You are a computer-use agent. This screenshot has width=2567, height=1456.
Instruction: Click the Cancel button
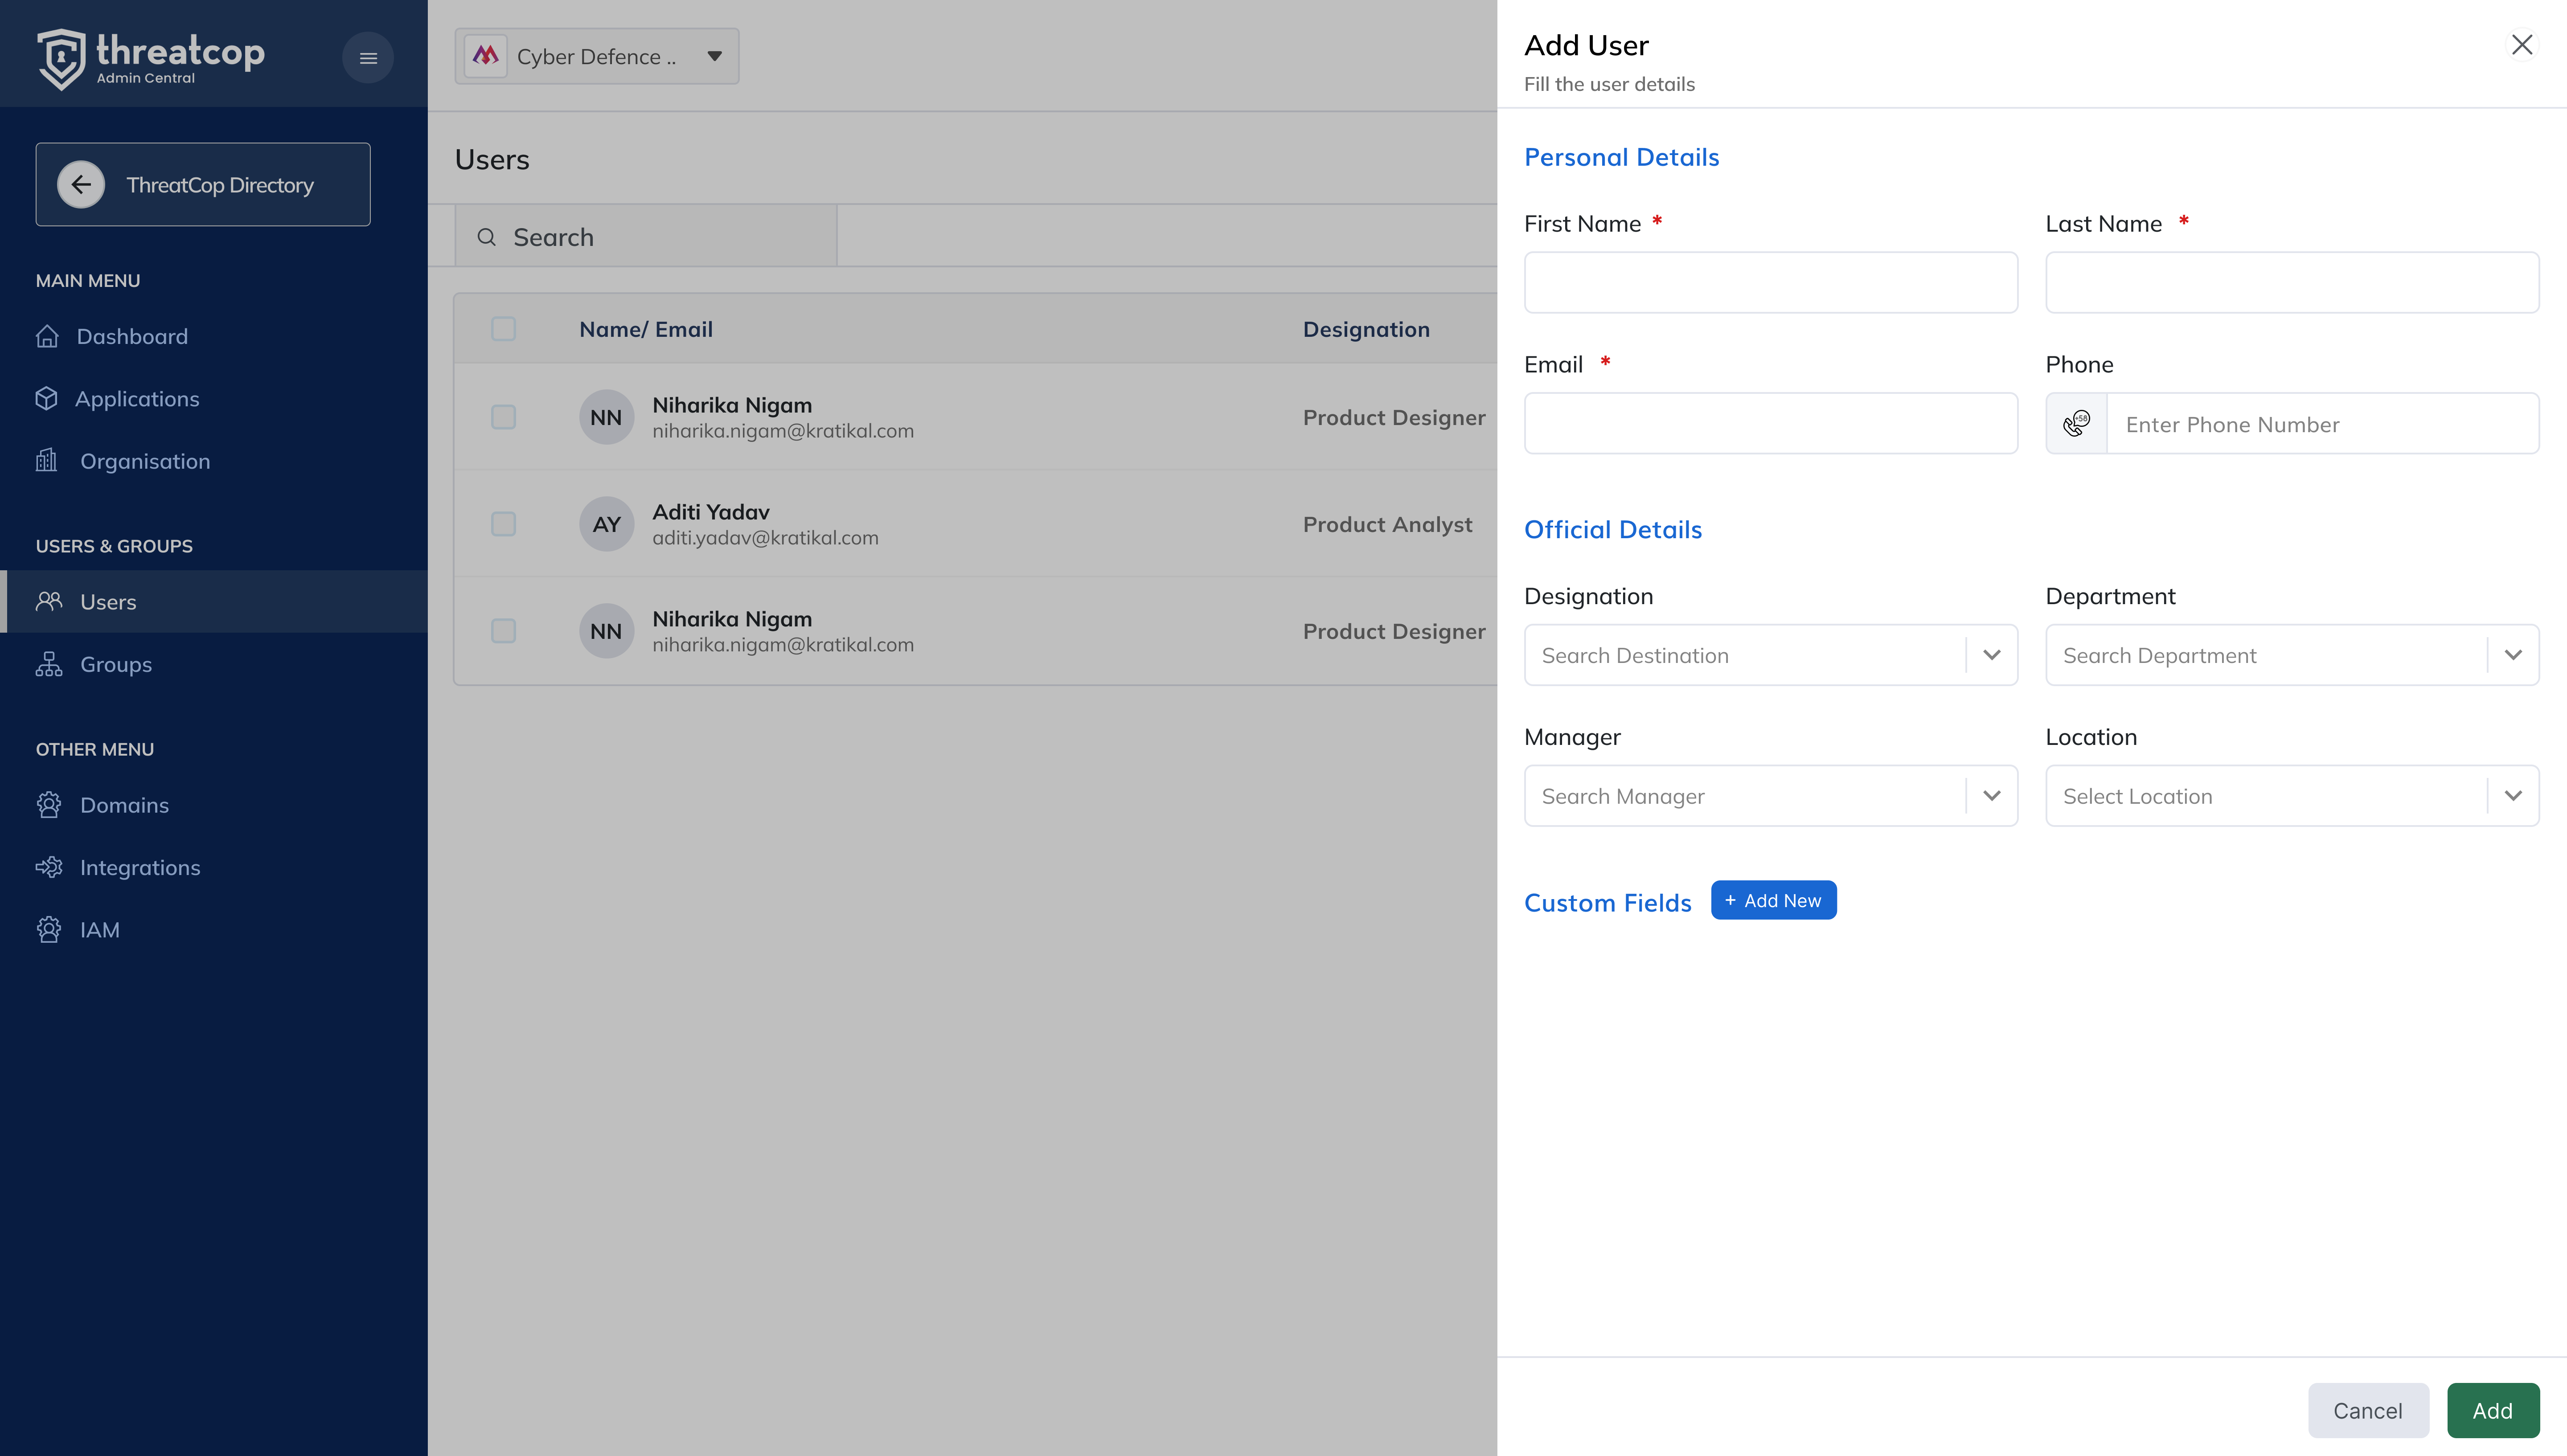pyautogui.click(x=2368, y=1410)
